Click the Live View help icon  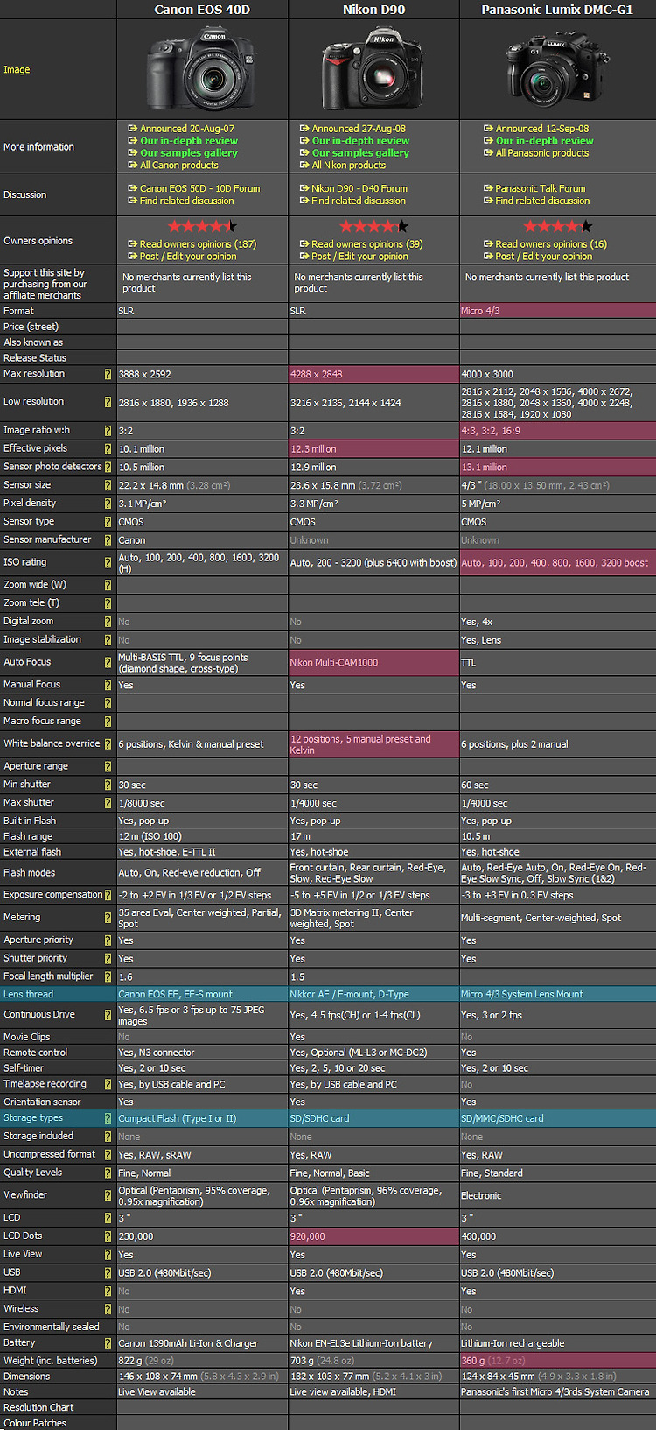click(x=108, y=1255)
